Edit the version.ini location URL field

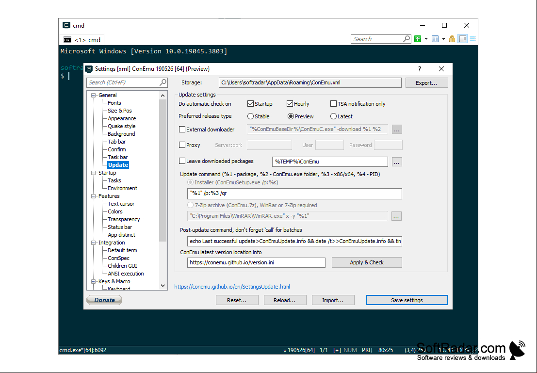tap(256, 262)
